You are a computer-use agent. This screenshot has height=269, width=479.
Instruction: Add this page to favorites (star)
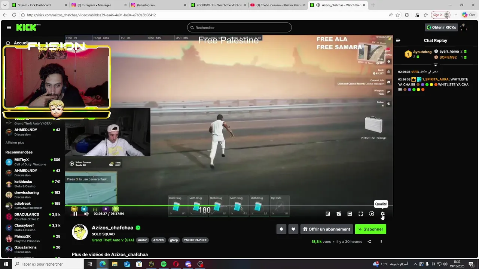point(397,15)
